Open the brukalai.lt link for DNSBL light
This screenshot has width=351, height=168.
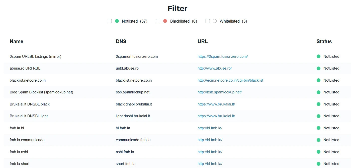[x=216, y=116]
